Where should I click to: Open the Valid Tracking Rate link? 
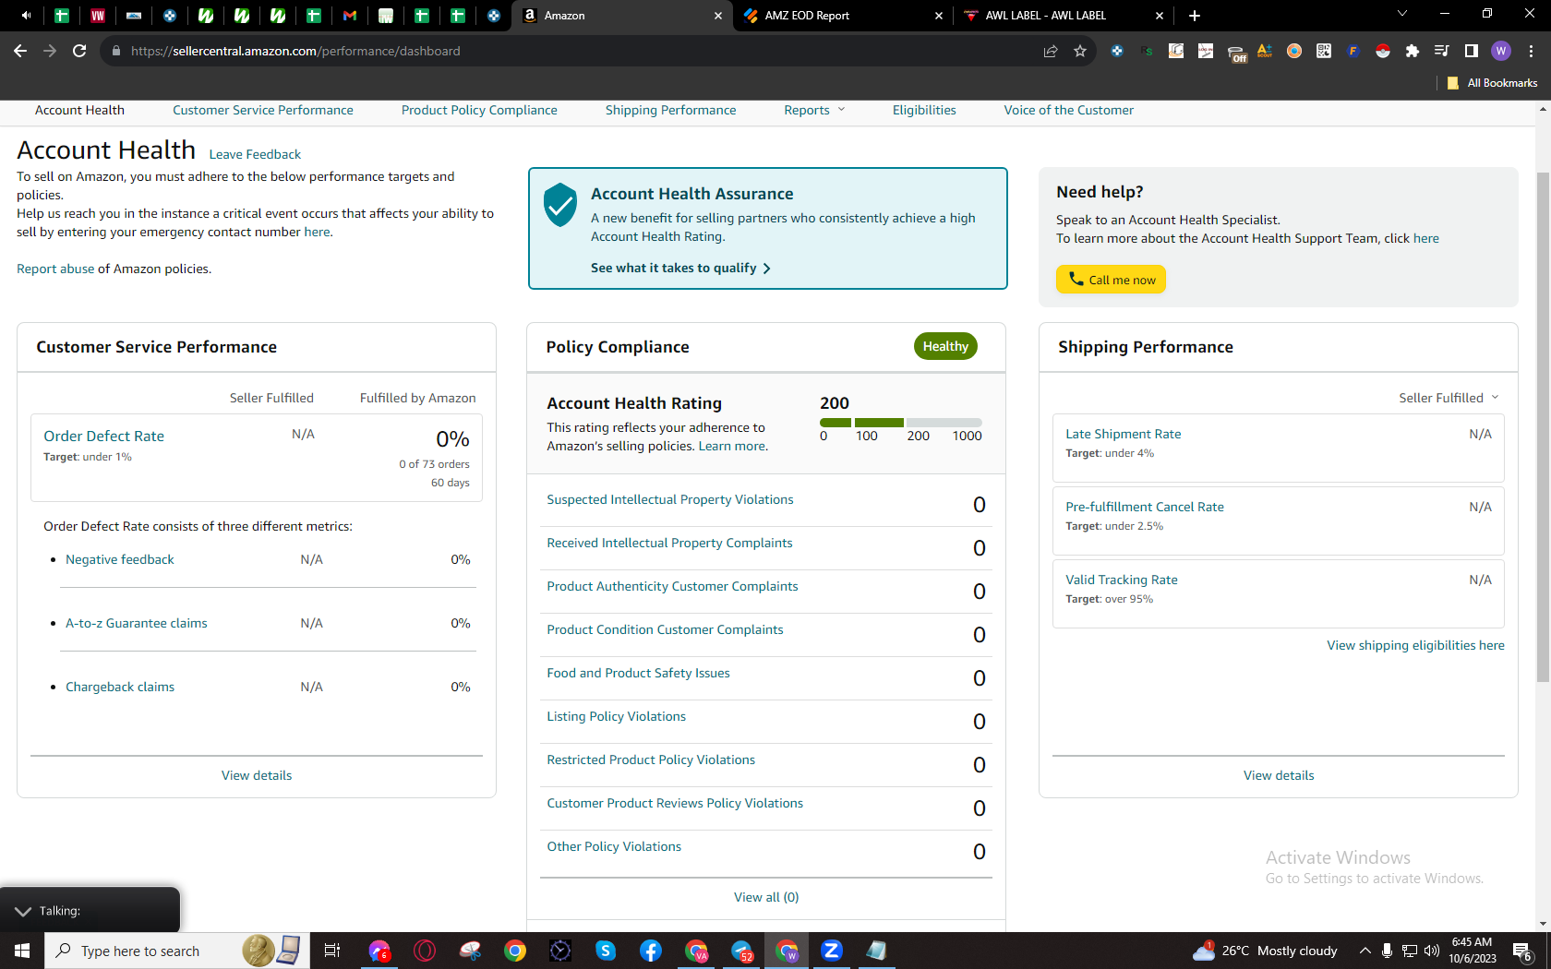click(1122, 580)
